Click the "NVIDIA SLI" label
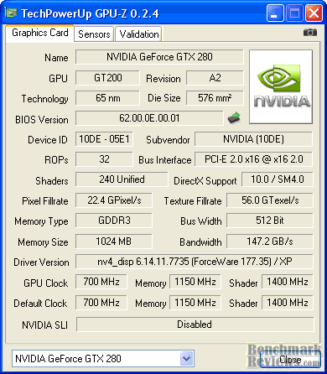Image resolution: width=327 pixels, height=374 pixels. (44, 325)
